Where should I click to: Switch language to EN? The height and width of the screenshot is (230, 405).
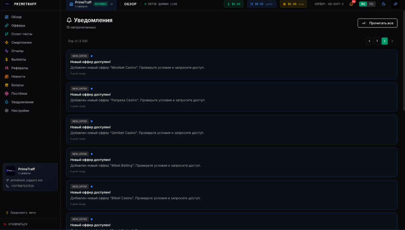click(x=371, y=4)
